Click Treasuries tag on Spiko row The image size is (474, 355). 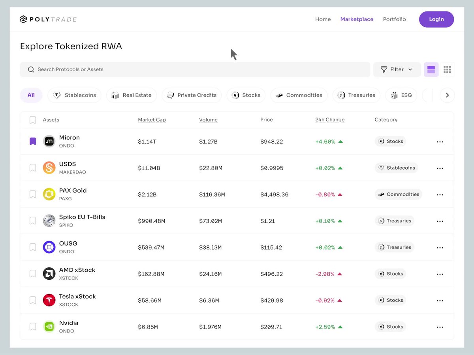[394, 220]
